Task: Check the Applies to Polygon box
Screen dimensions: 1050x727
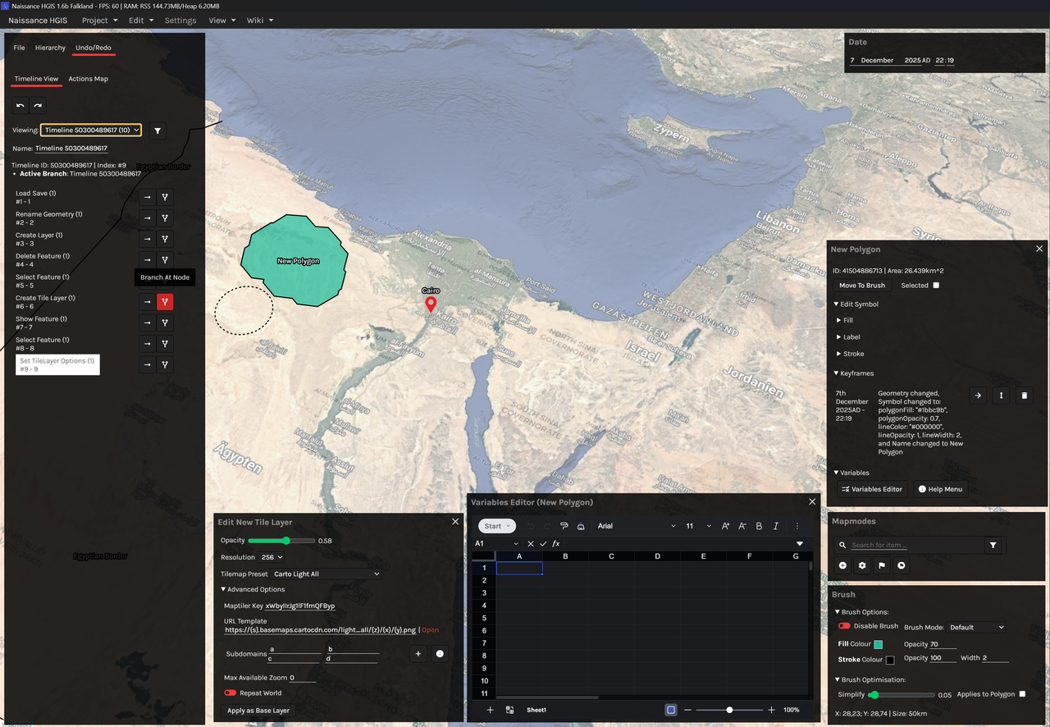Action: [x=1022, y=694]
